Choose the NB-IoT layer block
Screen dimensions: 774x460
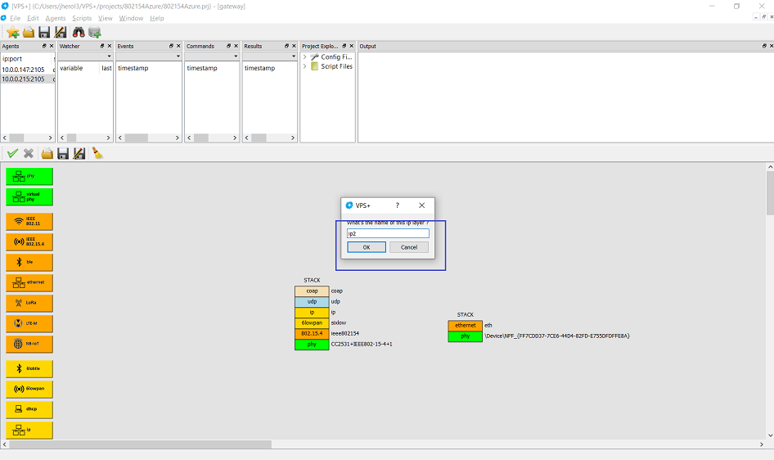click(x=29, y=344)
